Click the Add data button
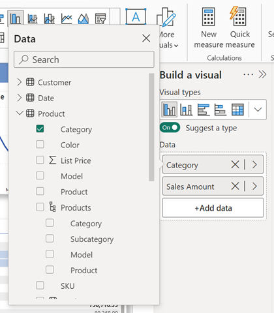274x313 pixels. tap(213, 208)
